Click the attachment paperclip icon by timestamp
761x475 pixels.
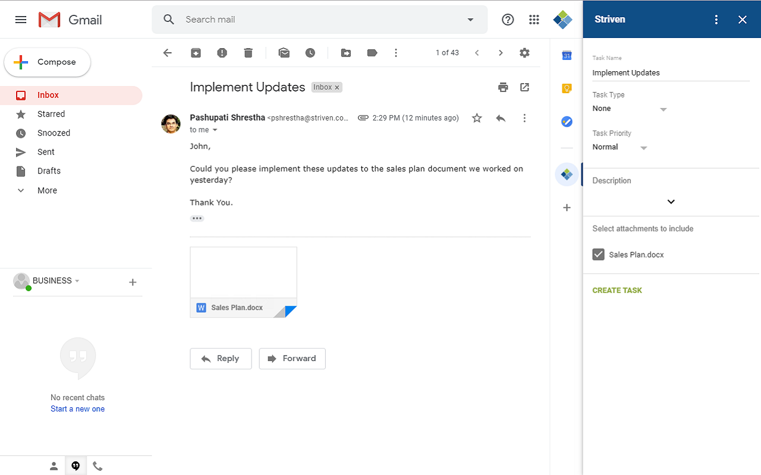[363, 118]
